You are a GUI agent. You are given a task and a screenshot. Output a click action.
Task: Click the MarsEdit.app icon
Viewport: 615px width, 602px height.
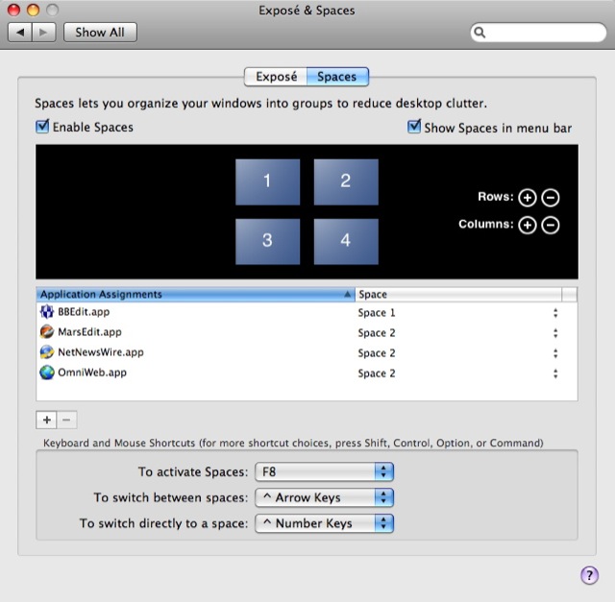(47, 332)
